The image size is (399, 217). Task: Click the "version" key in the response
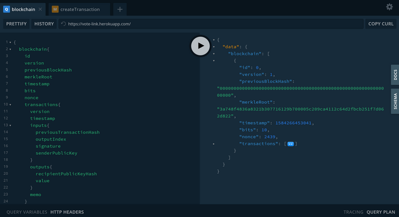pos(251,75)
